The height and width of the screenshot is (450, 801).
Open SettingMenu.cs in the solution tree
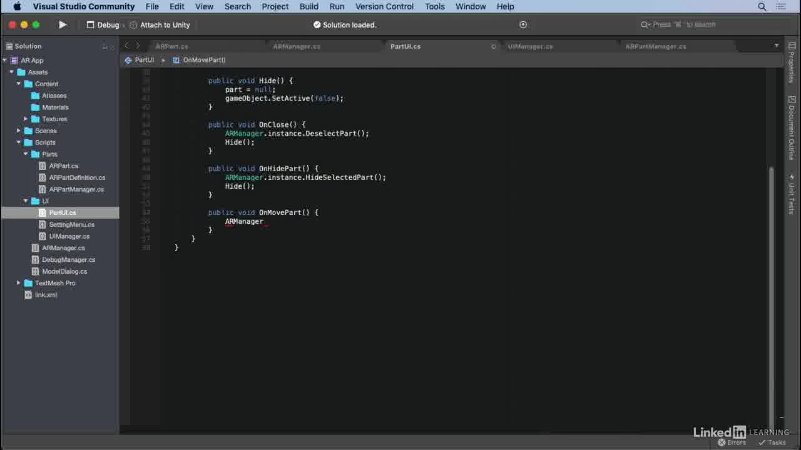point(71,224)
